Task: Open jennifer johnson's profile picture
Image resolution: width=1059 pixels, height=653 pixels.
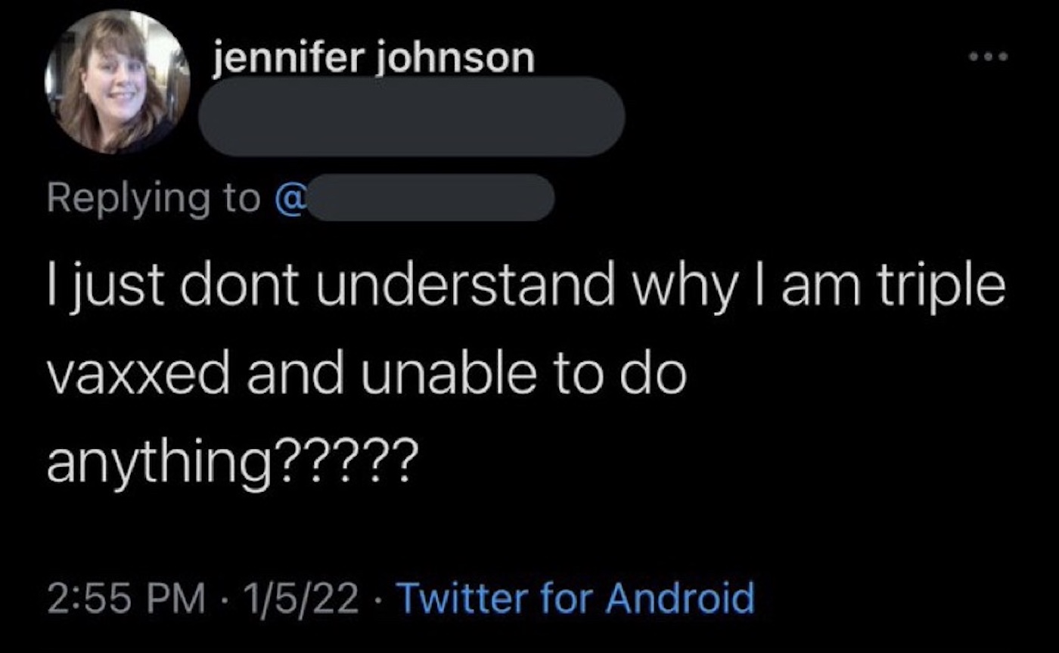Action: (116, 82)
